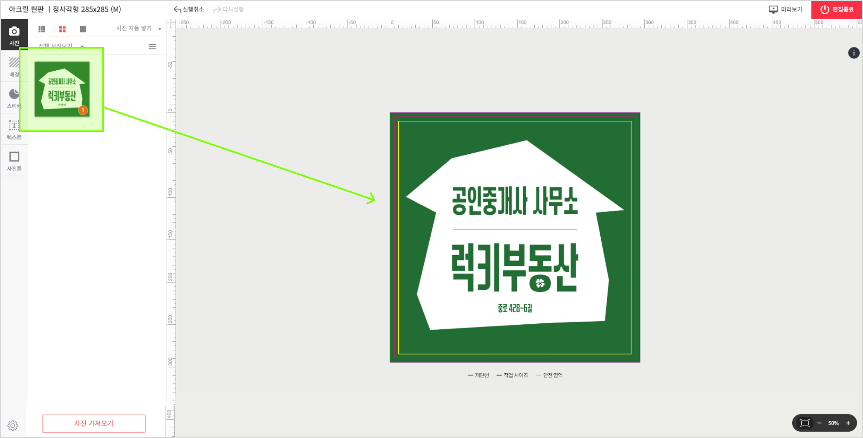
Task: Expand the 사진 자동 넣기 dropdown
Action: 159,28
